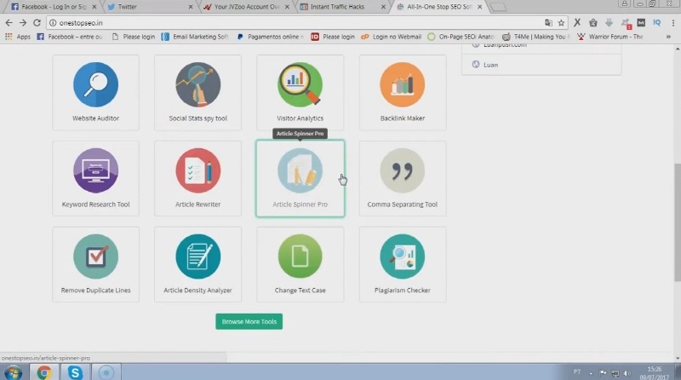Open the Plagiarism Checker icon
The image size is (681, 380).
point(402,256)
